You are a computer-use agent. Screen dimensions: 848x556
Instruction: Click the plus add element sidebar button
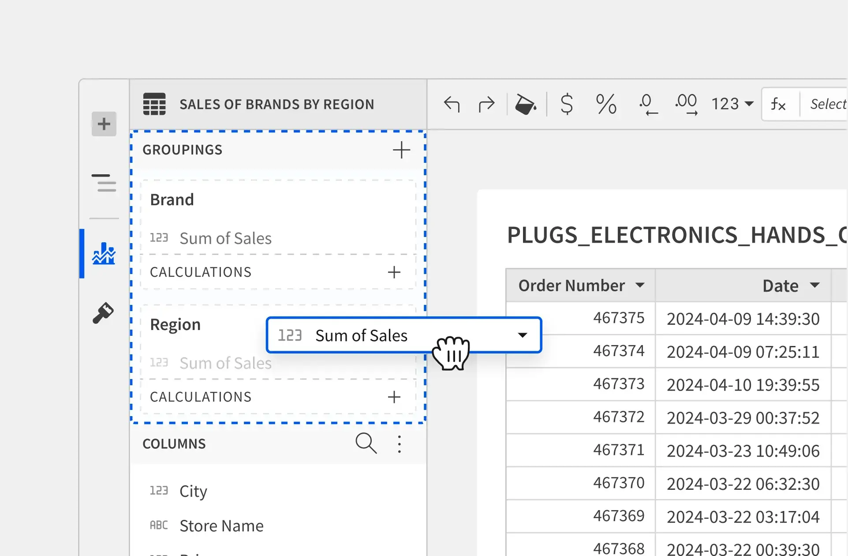104,124
